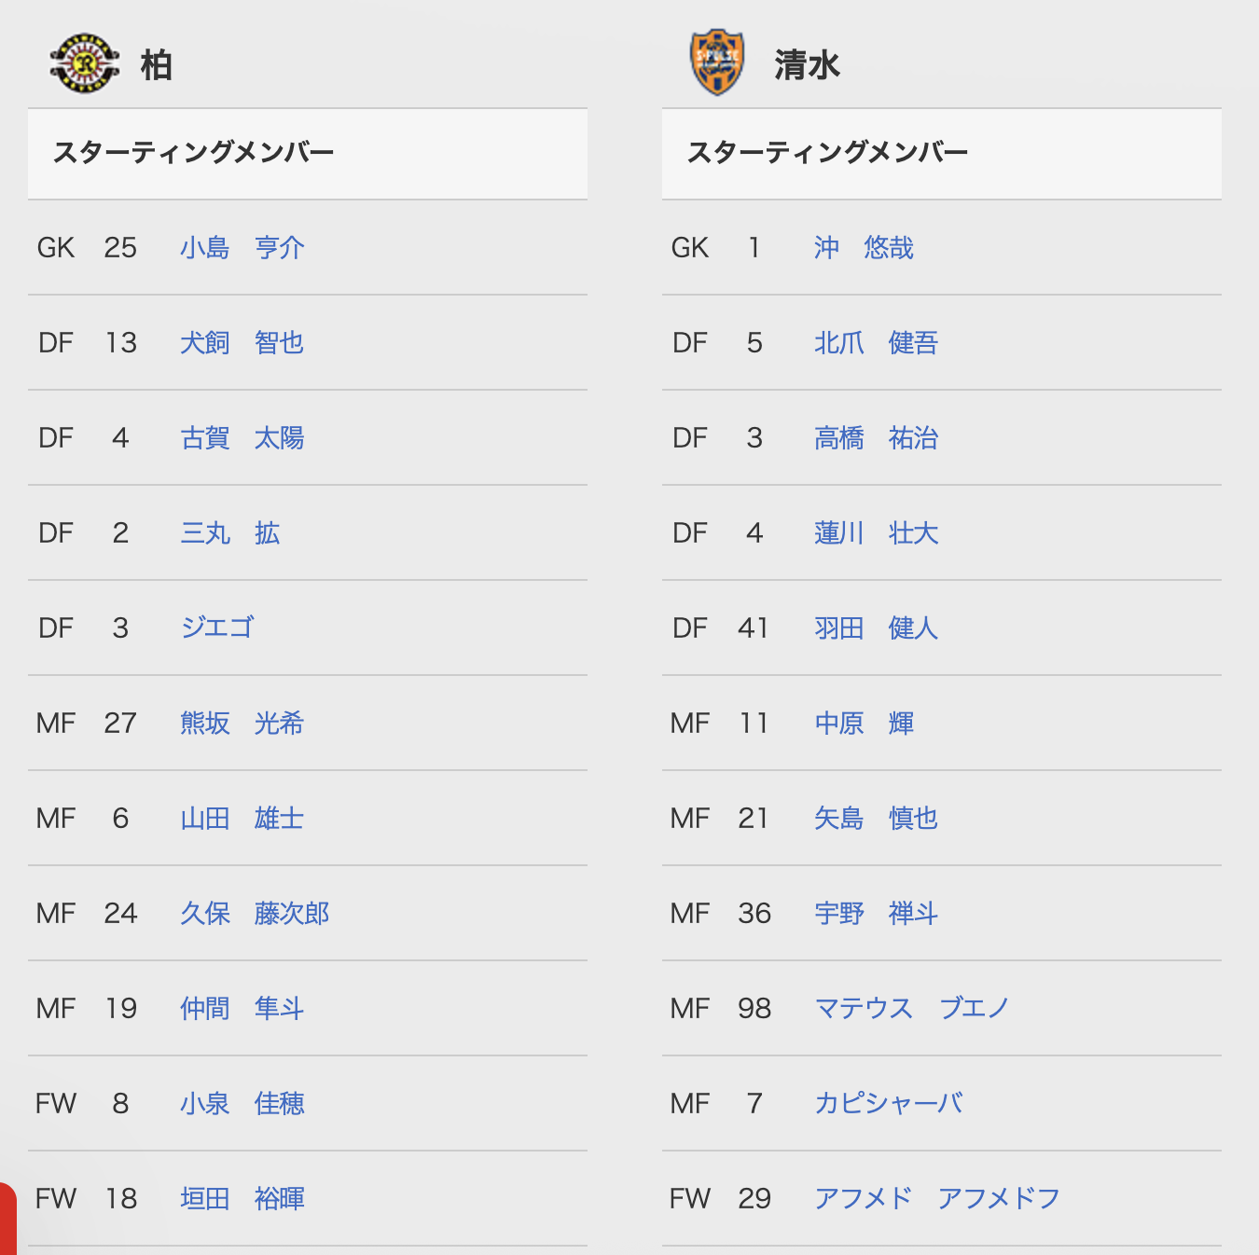Image resolution: width=1259 pixels, height=1255 pixels.
Task: Click goalkeeper 沖 悠哉 link
Action: [x=864, y=248]
